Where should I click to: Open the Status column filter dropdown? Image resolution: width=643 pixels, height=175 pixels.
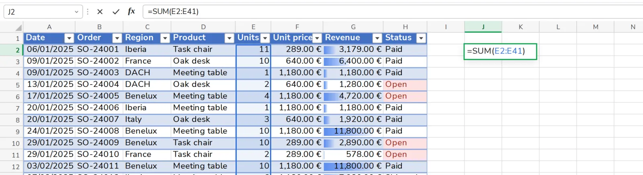click(x=421, y=38)
